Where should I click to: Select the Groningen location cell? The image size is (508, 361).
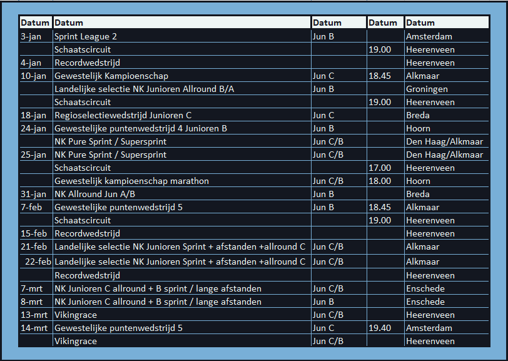427,89
